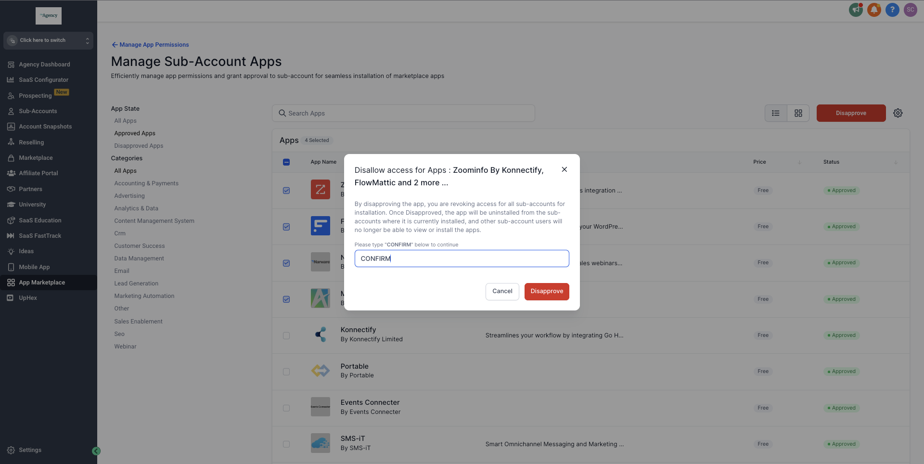Click the Partners handshake icon
Image resolution: width=924 pixels, height=464 pixels.
click(x=11, y=189)
